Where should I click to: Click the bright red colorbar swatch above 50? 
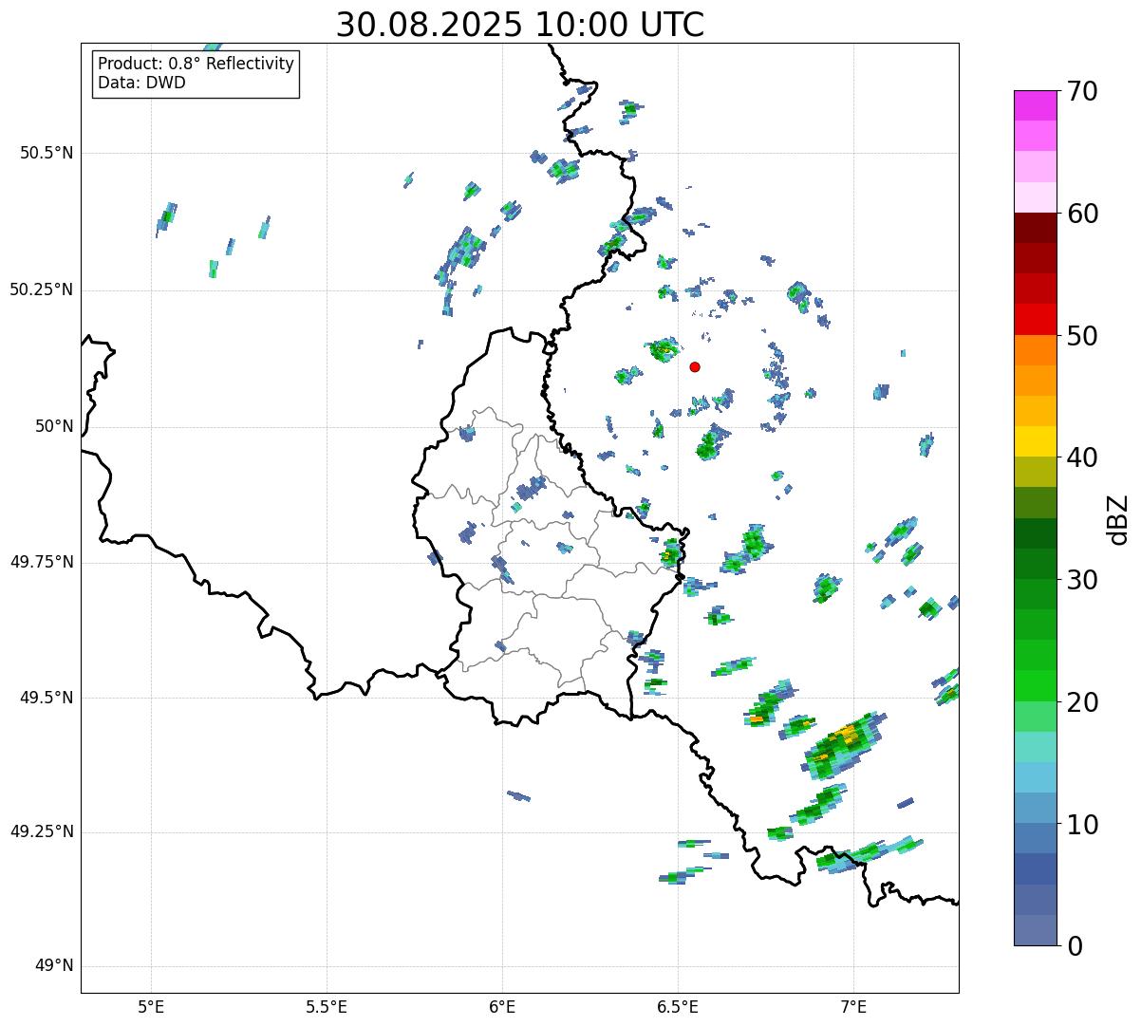[1036, 319]
